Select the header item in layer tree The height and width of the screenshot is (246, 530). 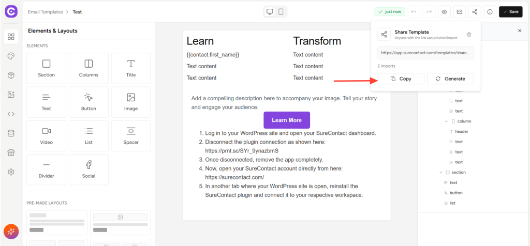point(461,132)
